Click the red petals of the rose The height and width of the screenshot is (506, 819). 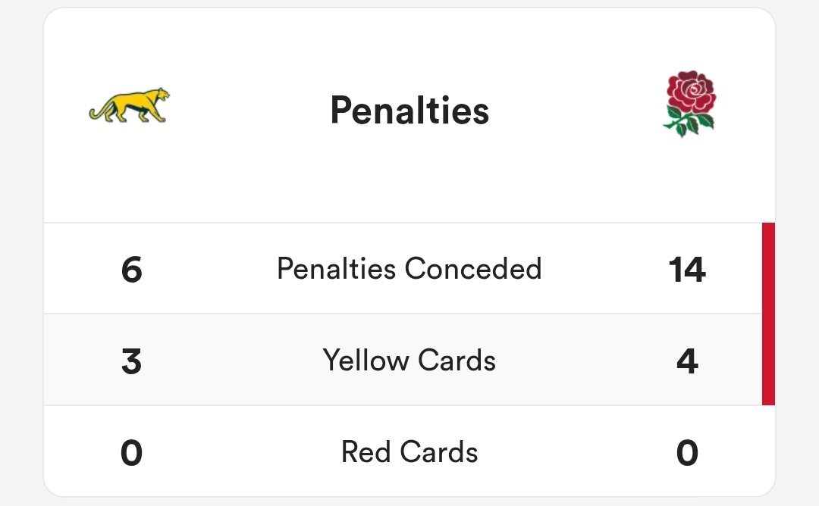pyautogui.click(x=691, y=92)
